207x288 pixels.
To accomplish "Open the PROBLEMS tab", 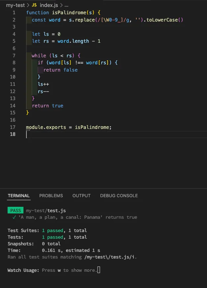I will pos(51,196).
